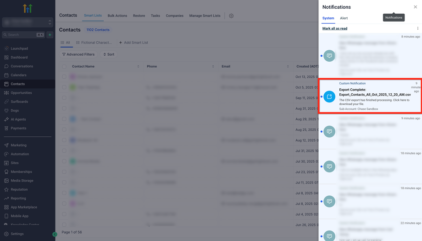Collapse sidebar with green arrow button
This screenshot has height=241, width=422.
pos(55,234)
